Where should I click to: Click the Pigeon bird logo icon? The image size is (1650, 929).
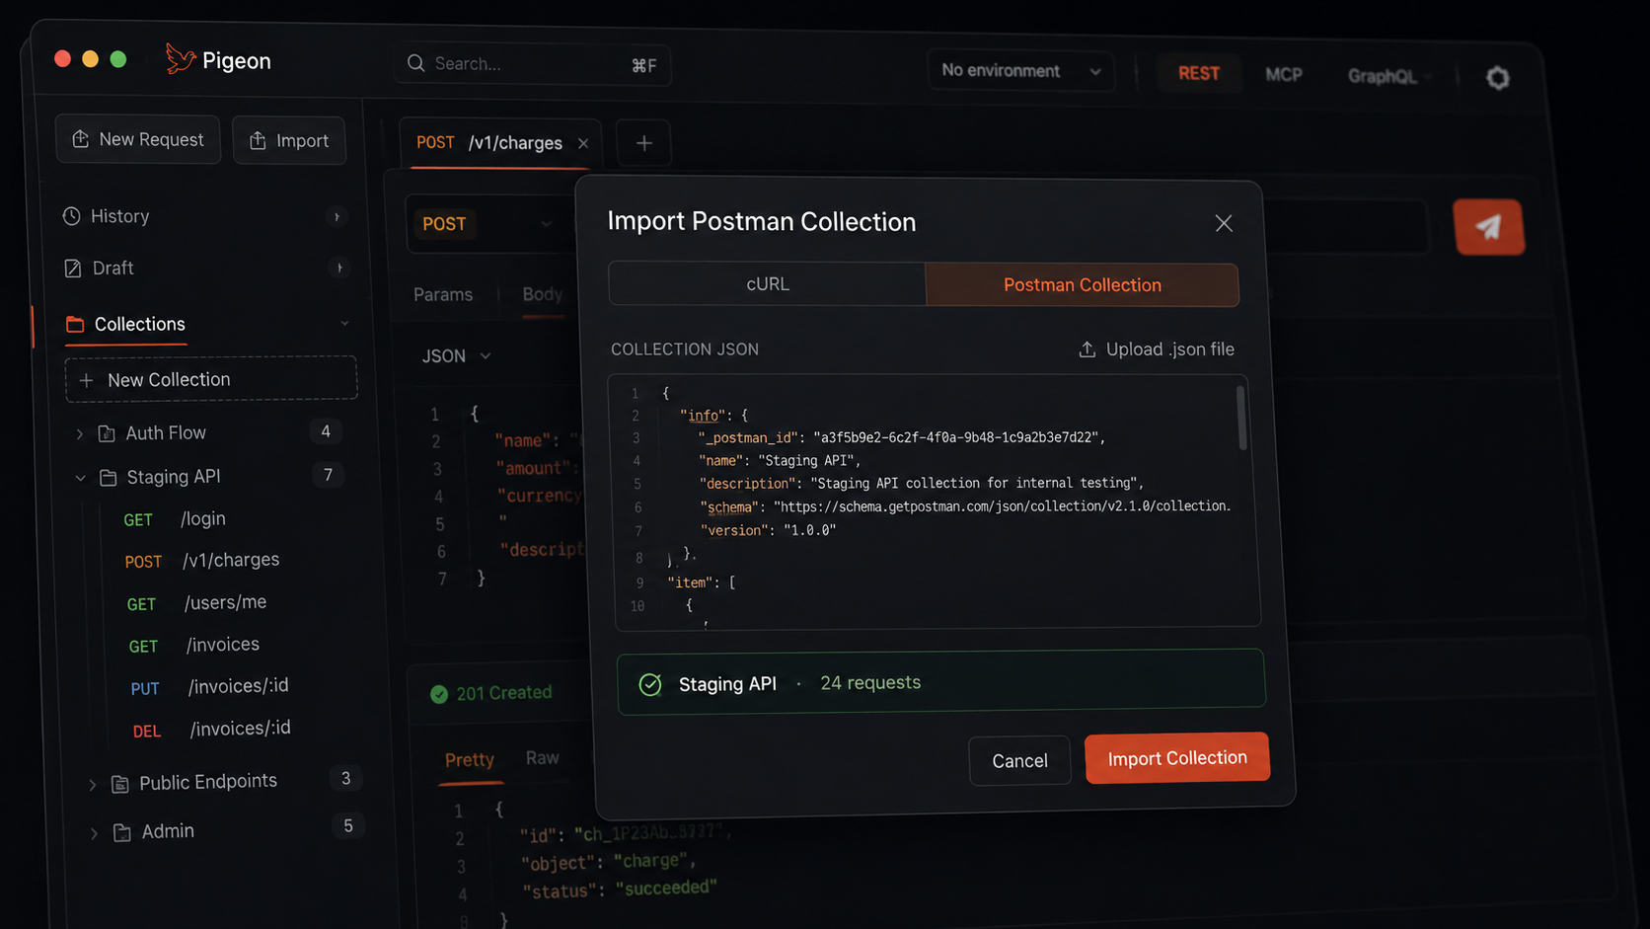click(x=180, y=59)
